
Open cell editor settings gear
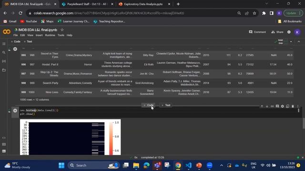click(283, 106)
